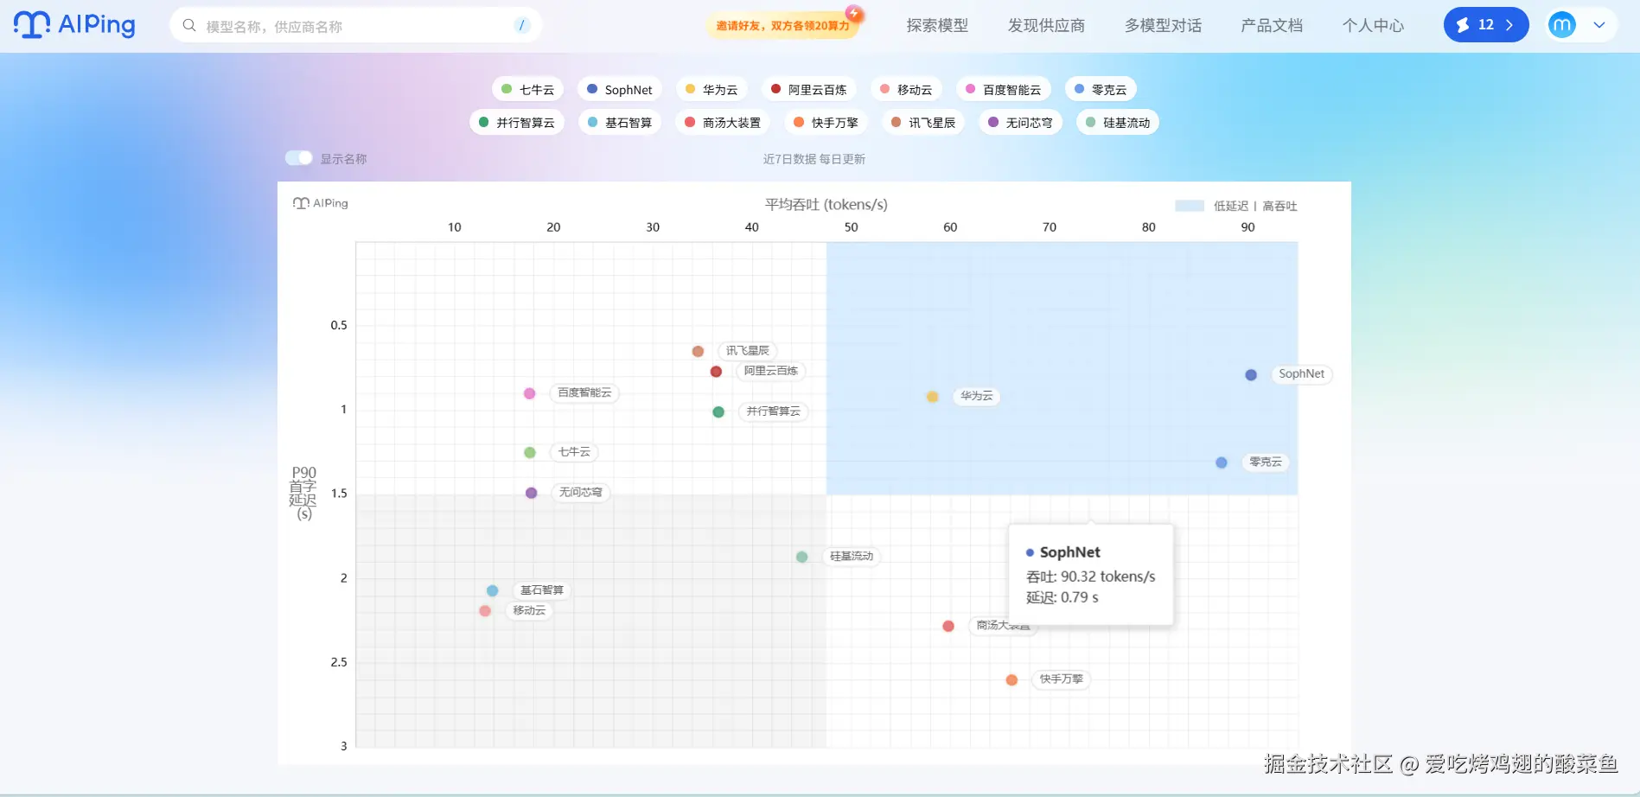Click the 硅基流动 data point in chart
Image resolution: width=1640 pixels, height=797 pixels.
(801, 557)
